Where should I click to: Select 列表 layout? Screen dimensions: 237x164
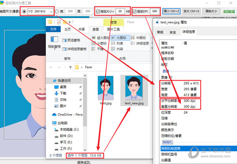[x=117, y=43]
